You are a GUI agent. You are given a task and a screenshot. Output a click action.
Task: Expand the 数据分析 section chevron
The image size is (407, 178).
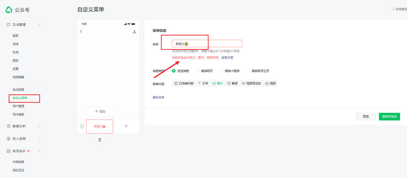40,126
